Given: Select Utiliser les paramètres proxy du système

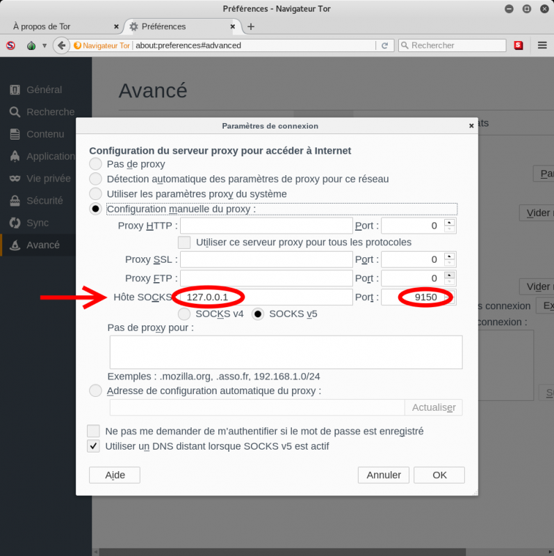Looking at the screenshot, I should coord(95,194).
